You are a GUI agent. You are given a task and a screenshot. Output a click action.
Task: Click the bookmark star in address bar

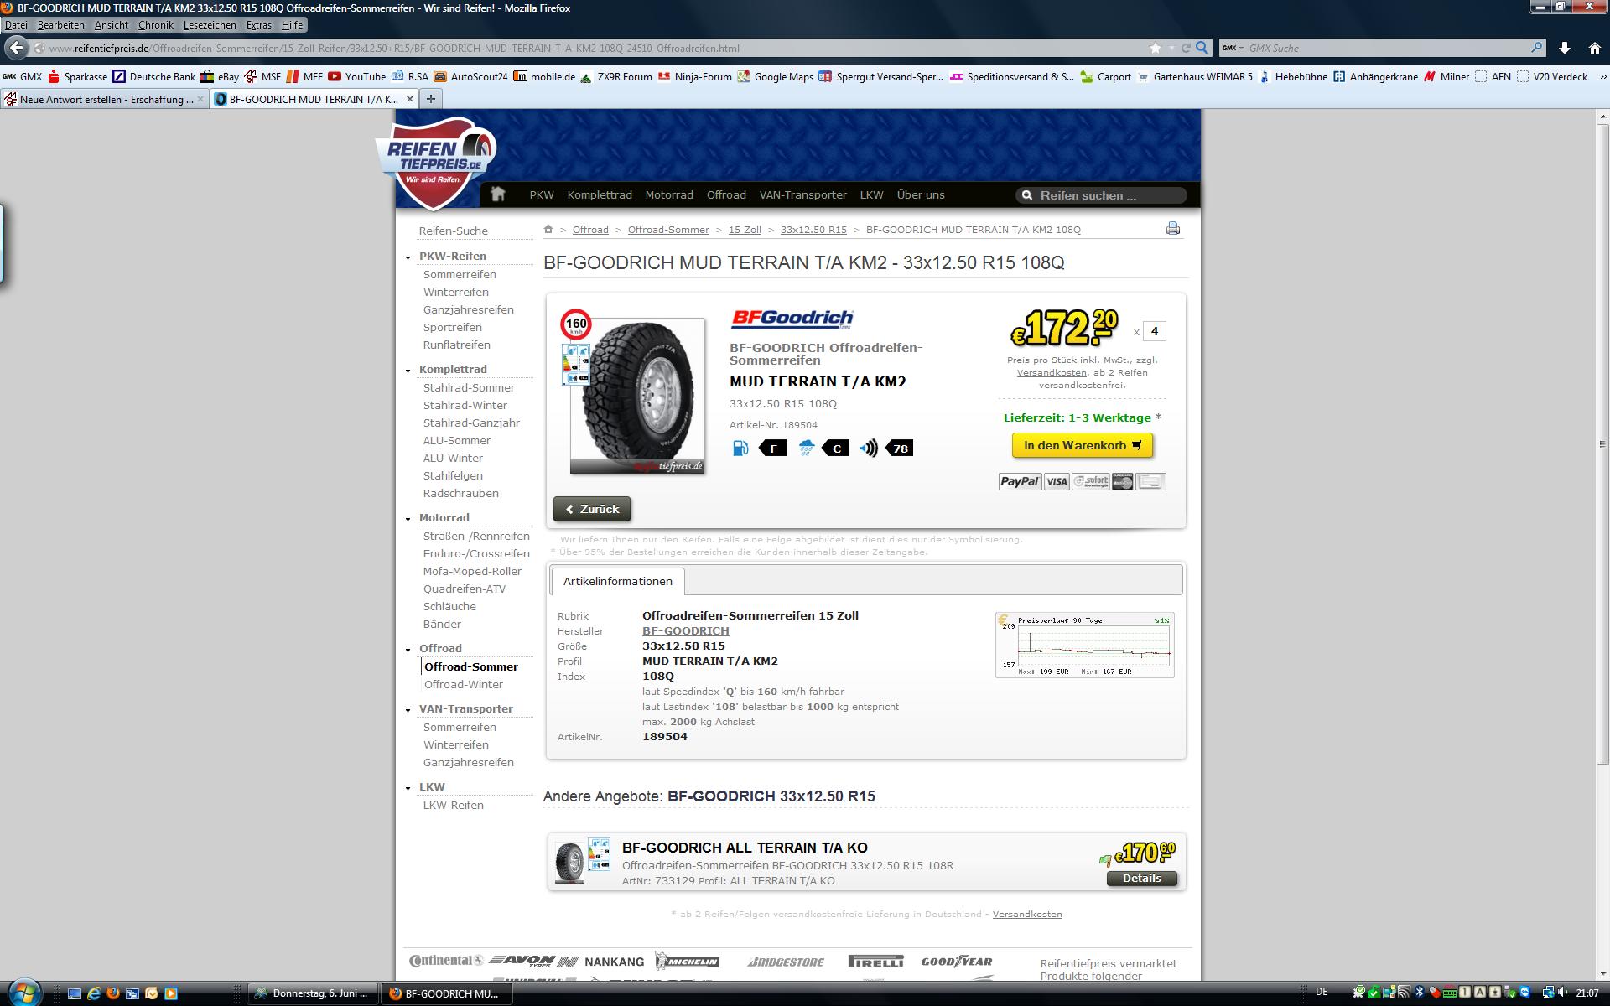1156,48
